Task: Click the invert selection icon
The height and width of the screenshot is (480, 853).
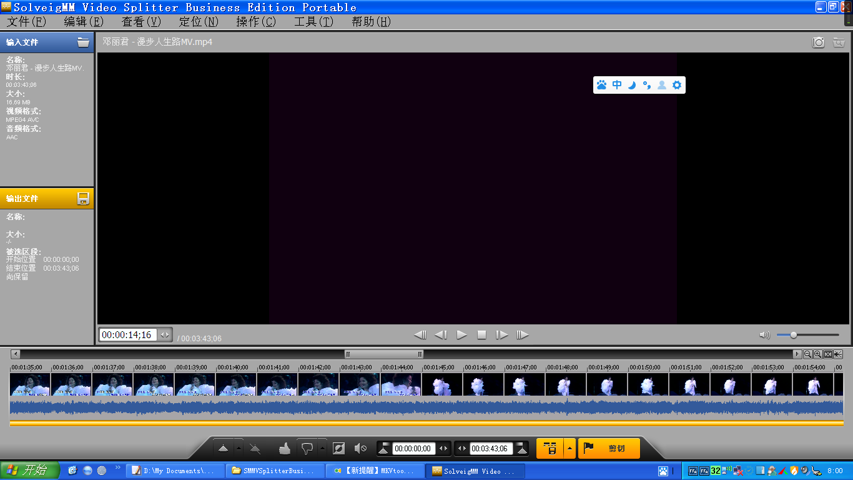Action: [338, 448]
